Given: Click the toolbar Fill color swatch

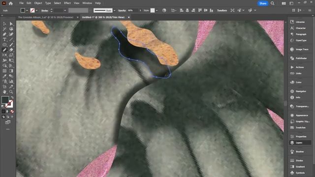Looking at the screenshot, I should point(5,100).
